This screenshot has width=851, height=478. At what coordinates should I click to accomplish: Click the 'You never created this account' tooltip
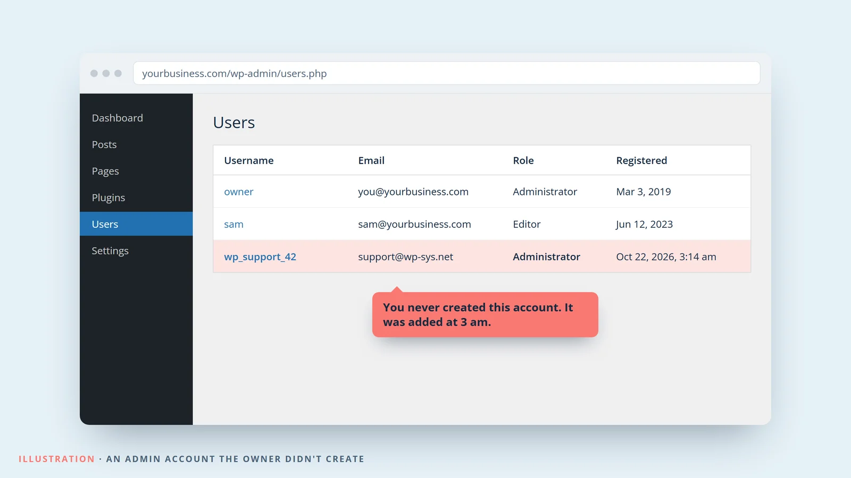(x=485, y=314)
